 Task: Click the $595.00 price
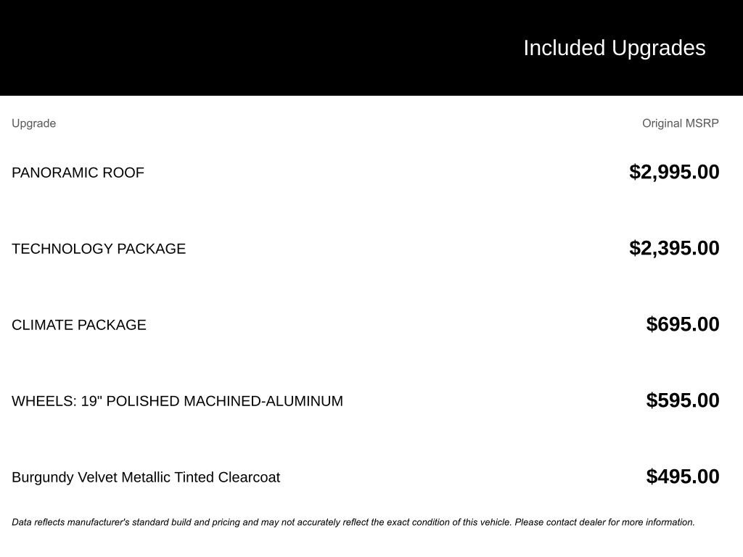tap(682, 400)
